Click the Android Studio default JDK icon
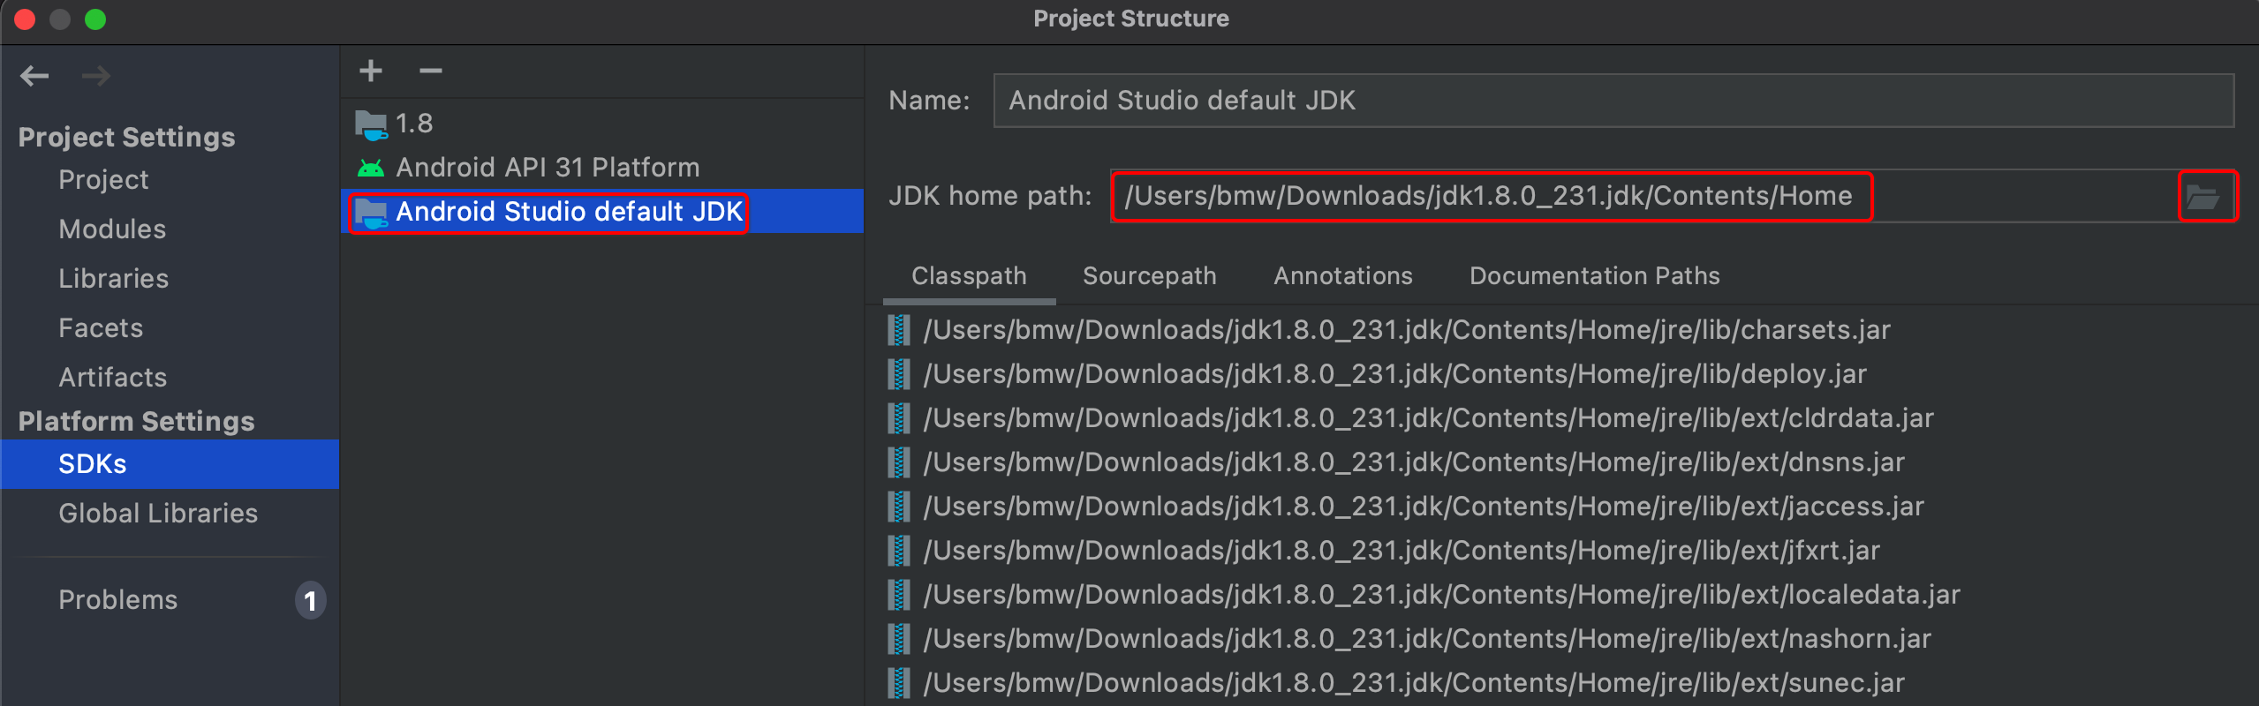Screen dimensions: 2259x706 [x=371, y=213]
